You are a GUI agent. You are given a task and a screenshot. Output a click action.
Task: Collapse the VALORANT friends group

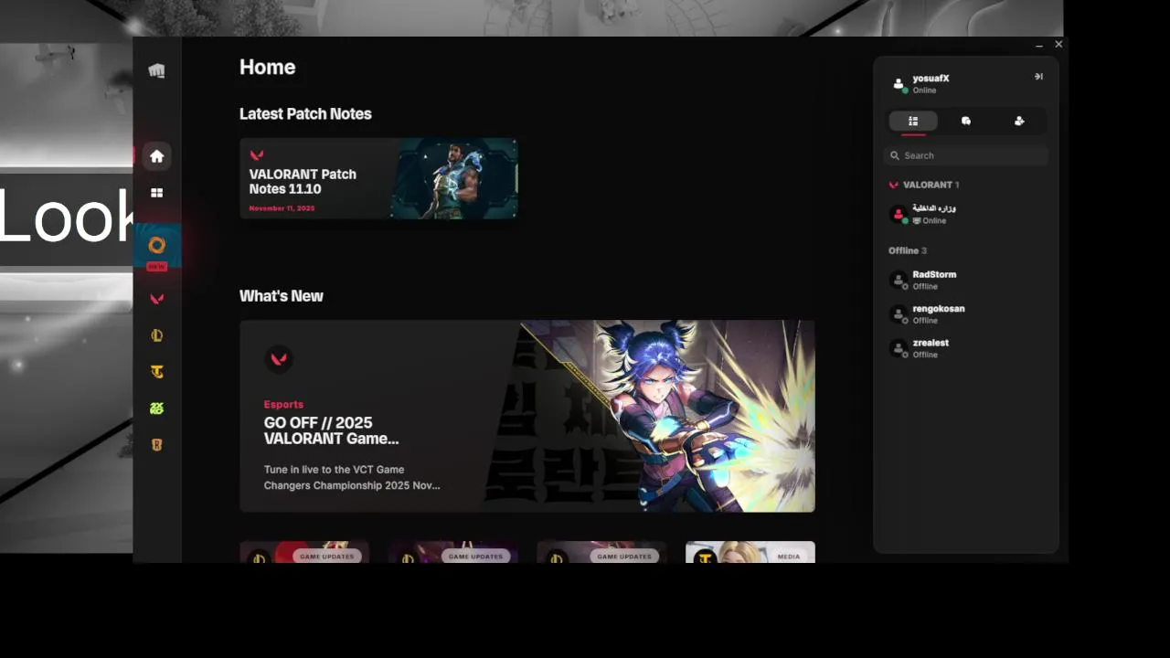[924, 185]
